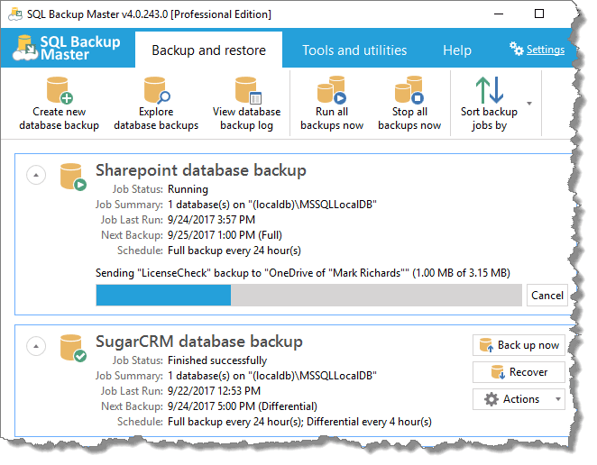Click the Recover button
This screenshot has height=465, width=597.
point(519,371)
